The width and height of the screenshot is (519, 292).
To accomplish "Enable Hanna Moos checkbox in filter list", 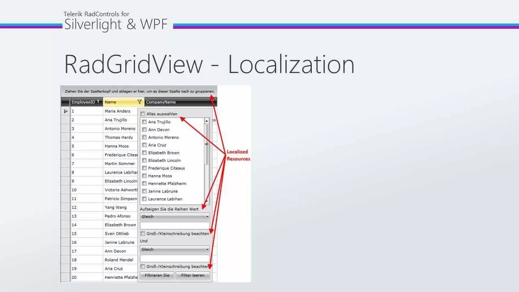I will [x=144, y=176].
